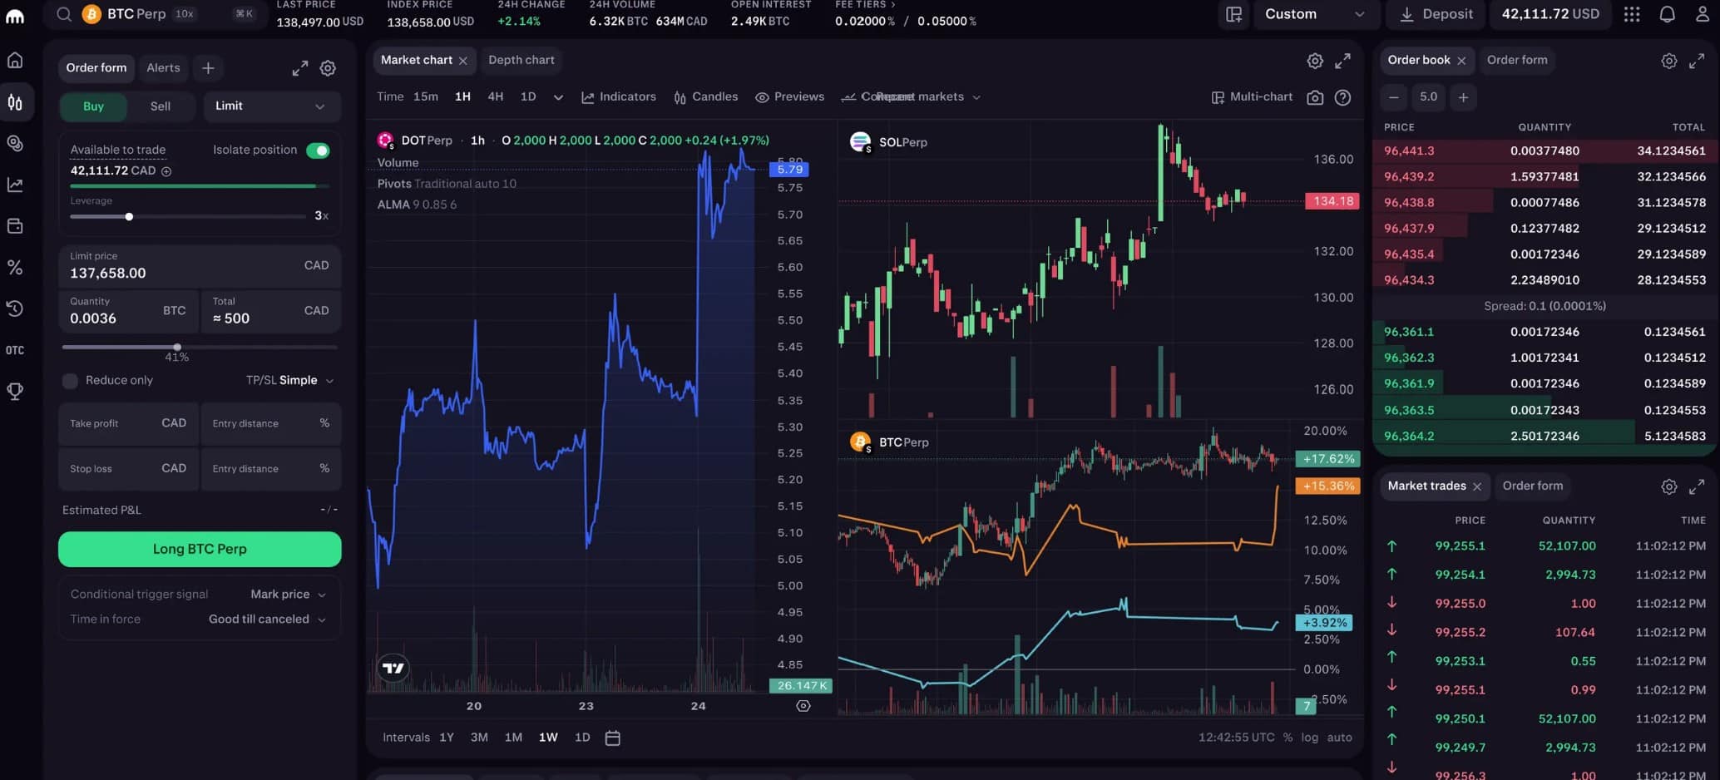Switch to Order form tab beside Order book

pyautogui.click(x=1516, y=60)
